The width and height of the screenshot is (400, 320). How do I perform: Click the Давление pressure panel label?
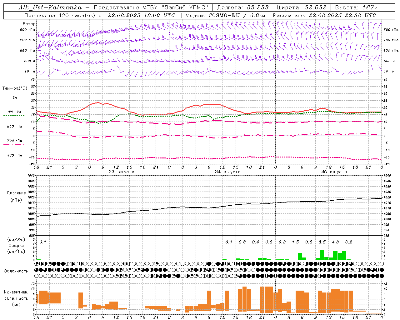point(16,193)
